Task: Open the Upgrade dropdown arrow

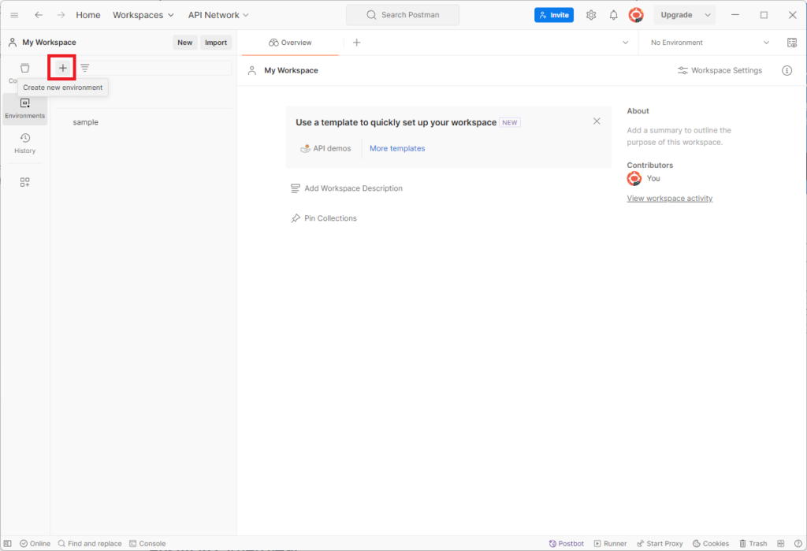Action: (708, 15)
